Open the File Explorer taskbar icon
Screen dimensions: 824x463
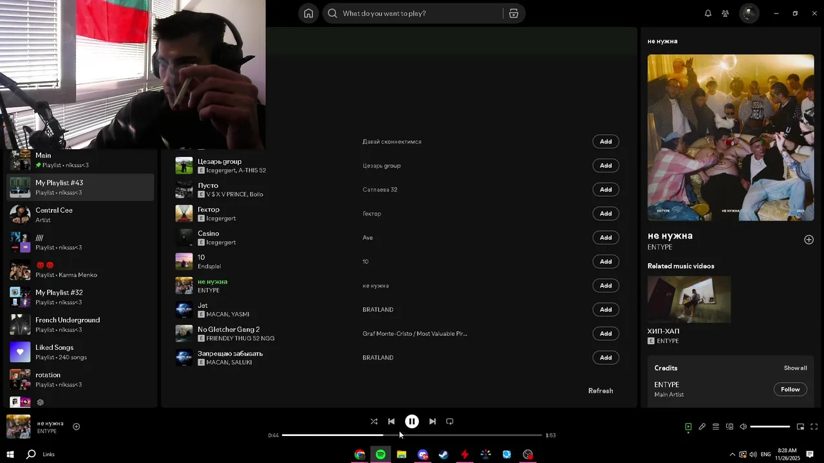[402, 455]
